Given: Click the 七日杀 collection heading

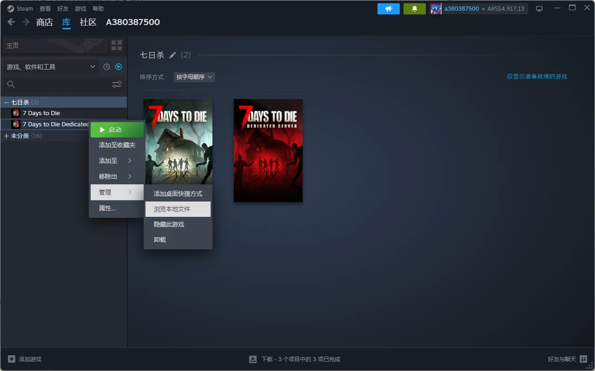Looking at the screenshot, I should pos(152,55).
